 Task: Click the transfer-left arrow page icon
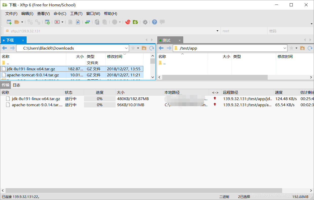(x=70, y=22)
